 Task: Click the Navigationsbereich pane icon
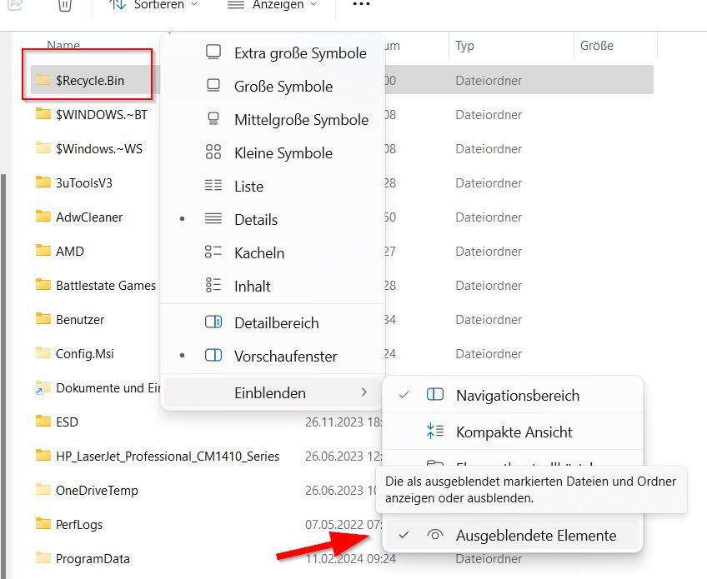pos(435,395)
